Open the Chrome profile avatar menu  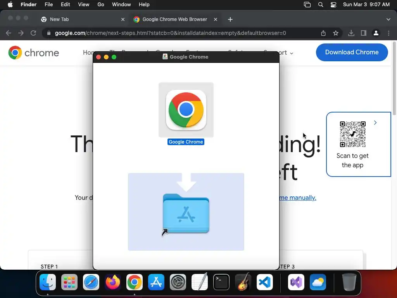(x=376, y=33)
